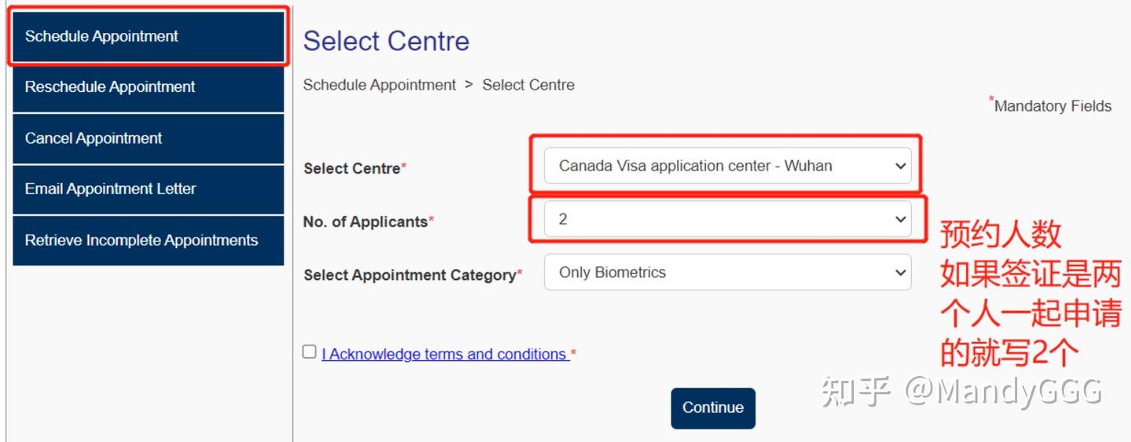Click the No. of Applicants label
Screen dimensions: 1131x442
pyautogui.click(x=364, y=222)
